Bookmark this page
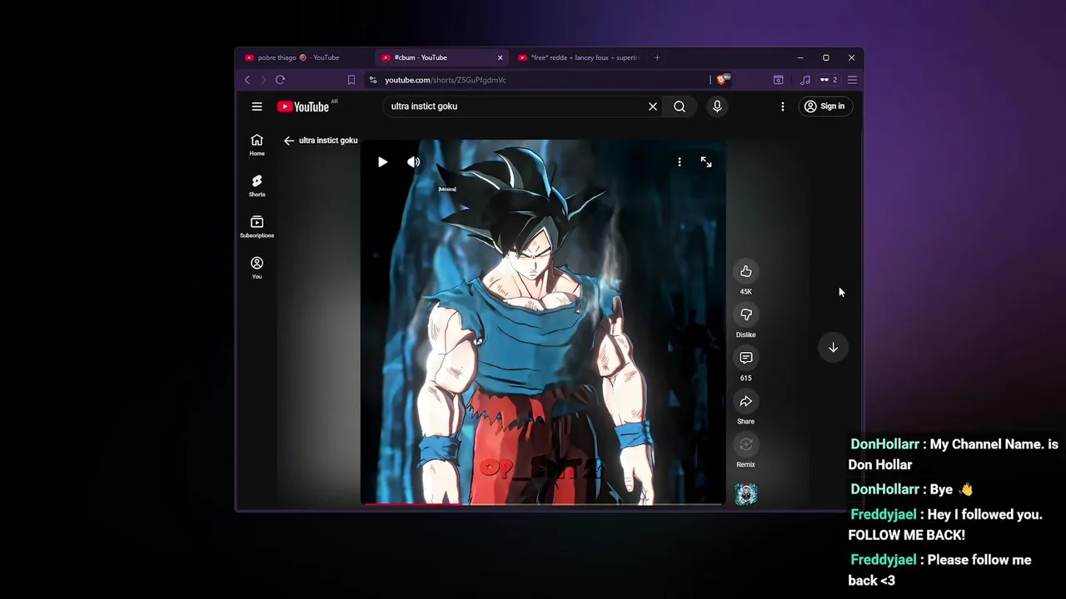Viewport: 1066px width, 599px height. (351, 80)
